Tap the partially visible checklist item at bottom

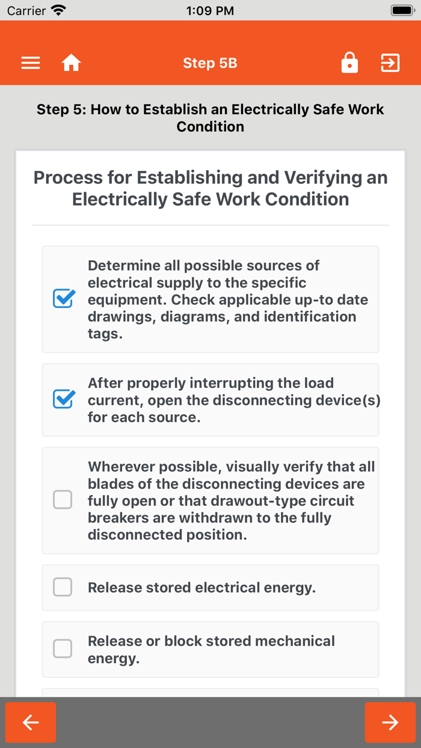click(210, 691)
